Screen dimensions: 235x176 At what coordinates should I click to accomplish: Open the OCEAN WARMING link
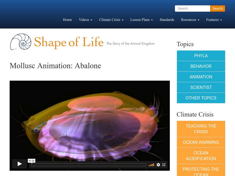pos(201,142)
